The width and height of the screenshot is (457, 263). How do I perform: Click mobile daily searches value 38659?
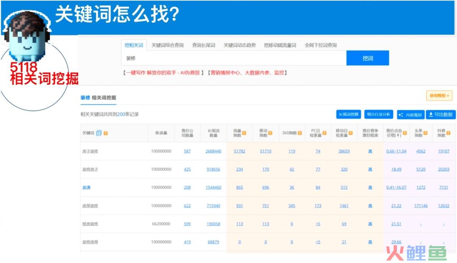[344, 152]
